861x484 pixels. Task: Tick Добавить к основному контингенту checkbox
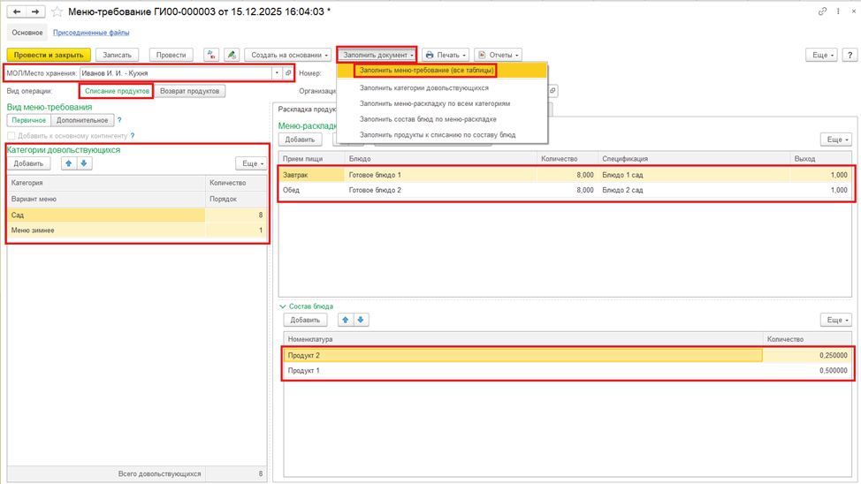tap(11, 135)
